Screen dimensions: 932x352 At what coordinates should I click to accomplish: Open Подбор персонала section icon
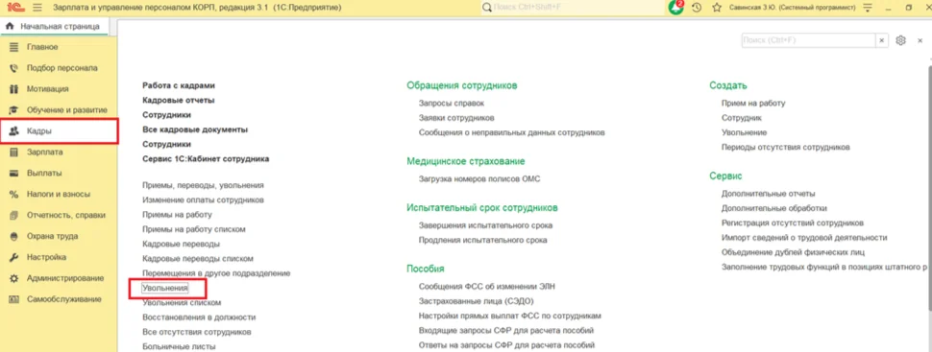pos(14,68)
